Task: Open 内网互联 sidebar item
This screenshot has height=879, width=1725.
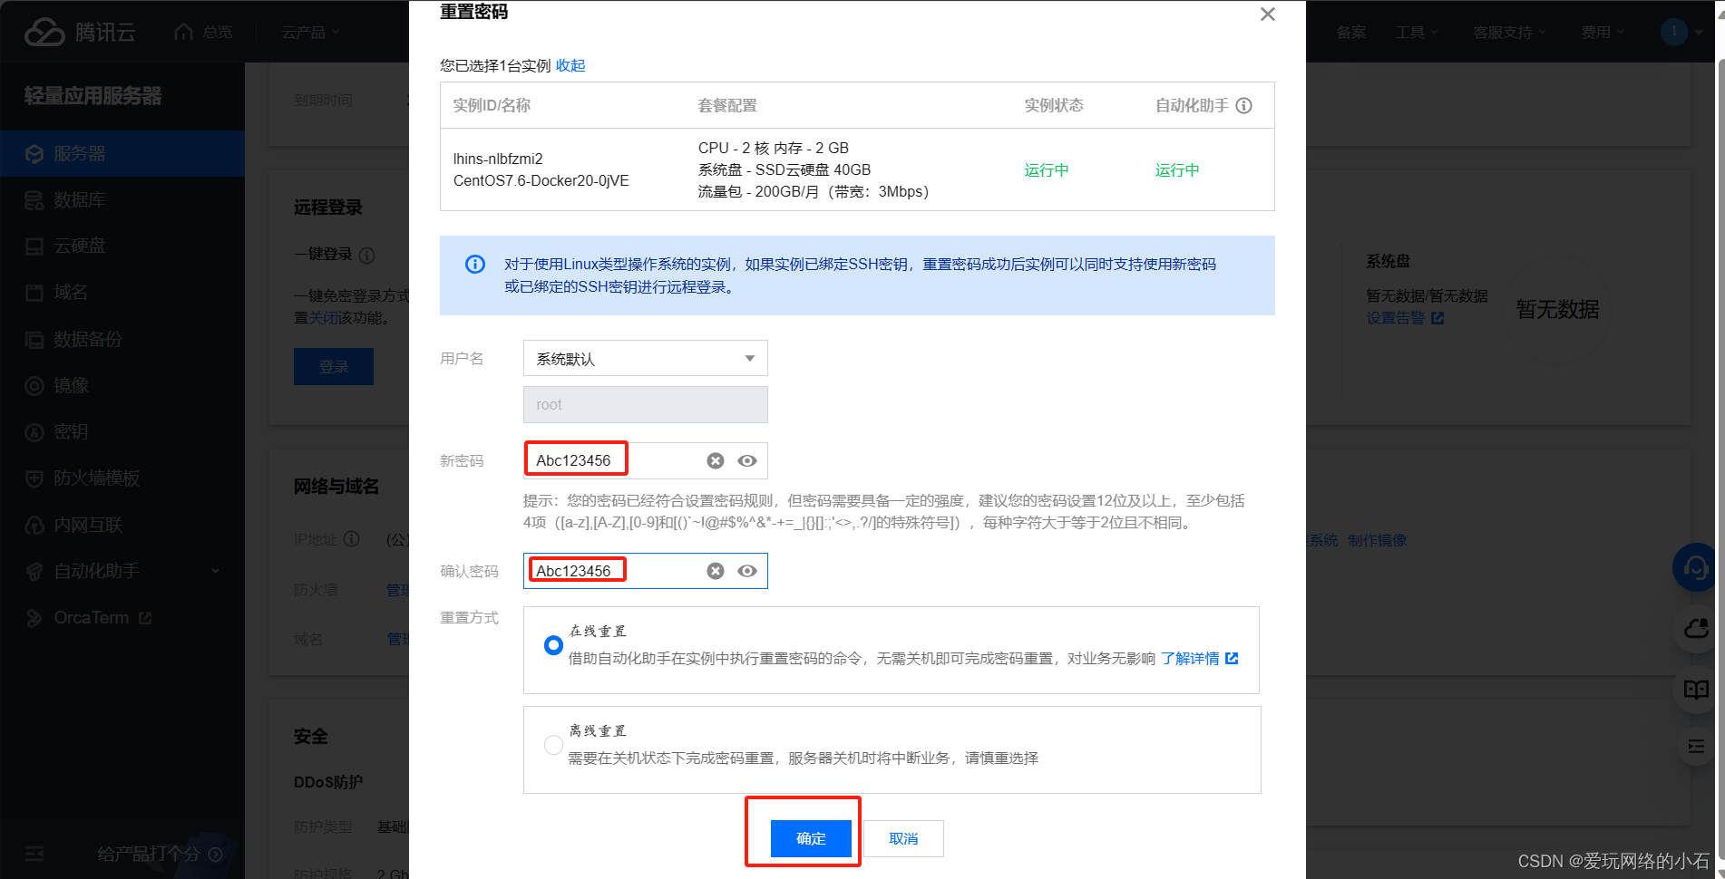Action: point(122,525)
